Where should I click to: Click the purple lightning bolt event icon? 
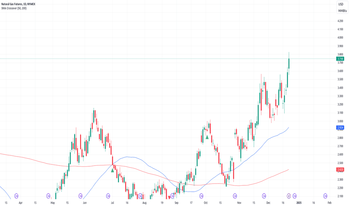(289, 196)
